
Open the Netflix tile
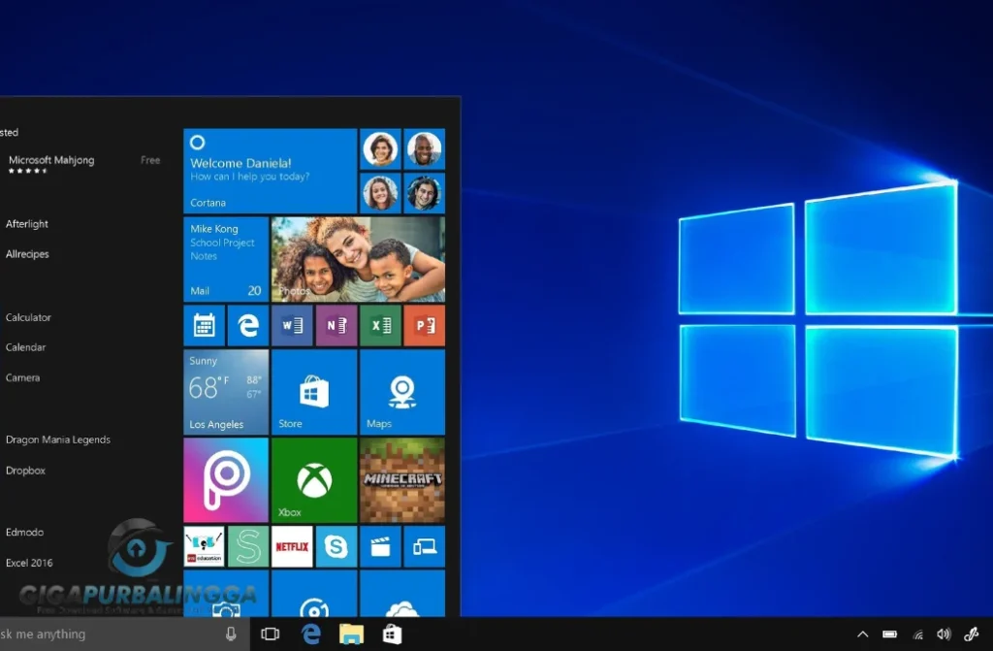[291, 546]
